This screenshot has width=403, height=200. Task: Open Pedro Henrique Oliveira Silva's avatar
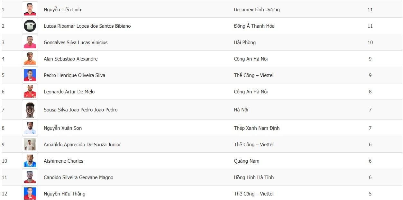tap(30, 75)
